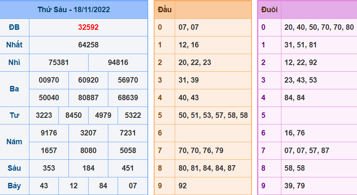The image size is (357, 195).
Task: Select Đuôi 2 values 12, 22, 92
Action: 301,62
